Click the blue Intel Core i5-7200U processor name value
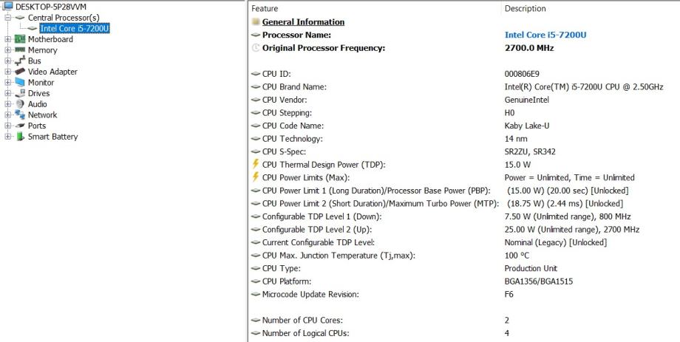The width and height of the screenshot is (680, 342). [545, 35]
